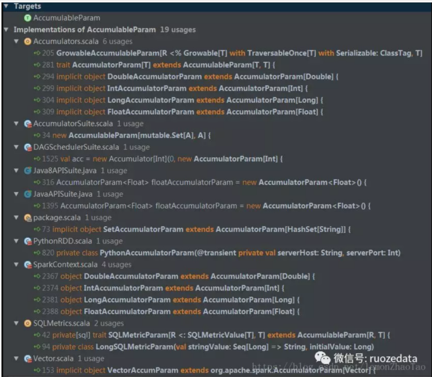Collapse the Java8APISuite.java group

point(16,171)
